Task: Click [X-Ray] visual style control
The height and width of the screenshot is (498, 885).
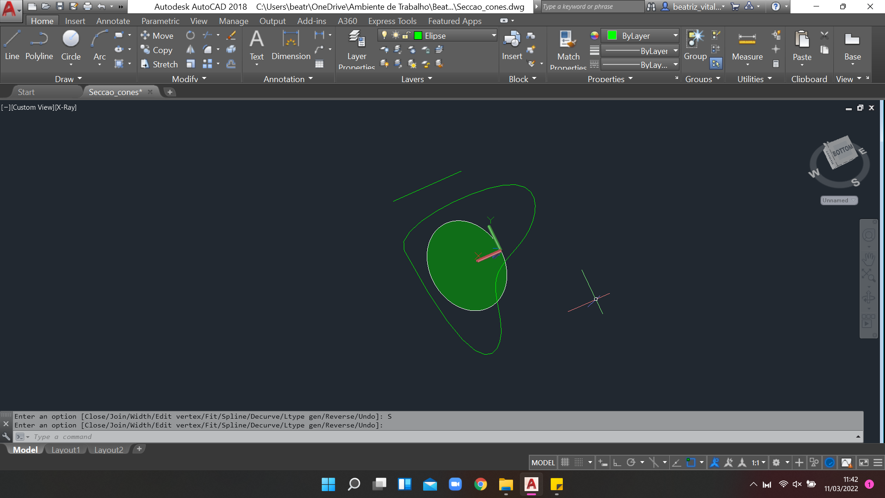Action: click(x=65, y=107)
